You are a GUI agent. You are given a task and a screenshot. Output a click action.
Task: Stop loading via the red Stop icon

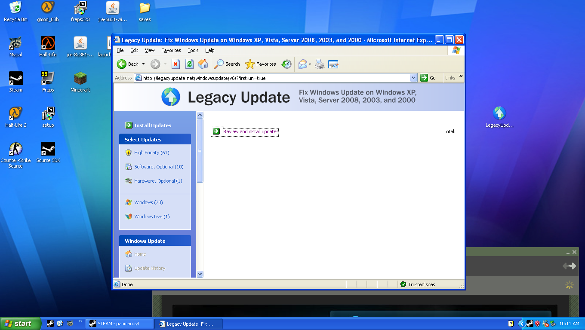pos(175,64)
